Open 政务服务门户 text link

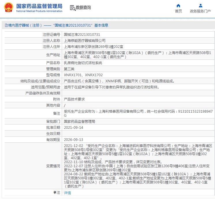200,11
